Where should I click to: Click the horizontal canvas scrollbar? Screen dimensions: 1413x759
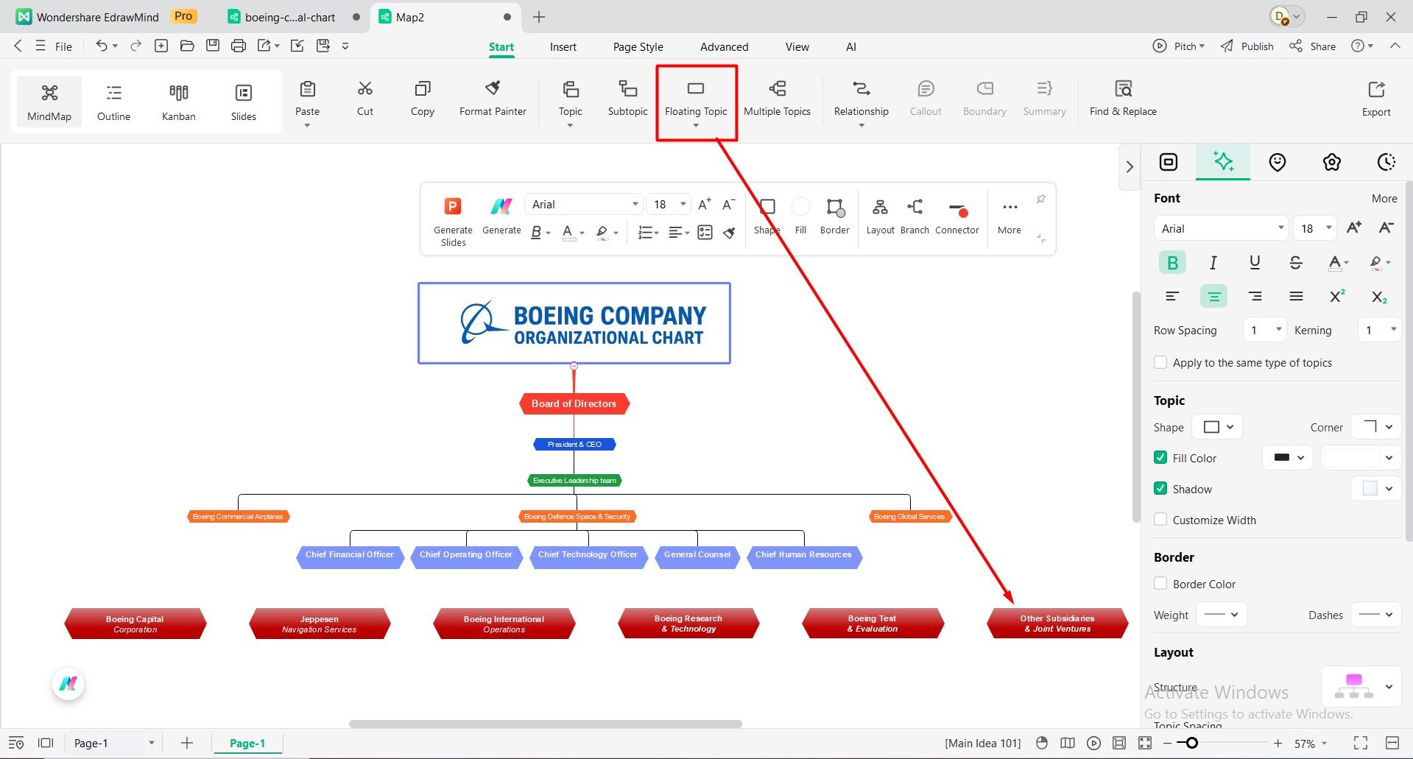545,724
